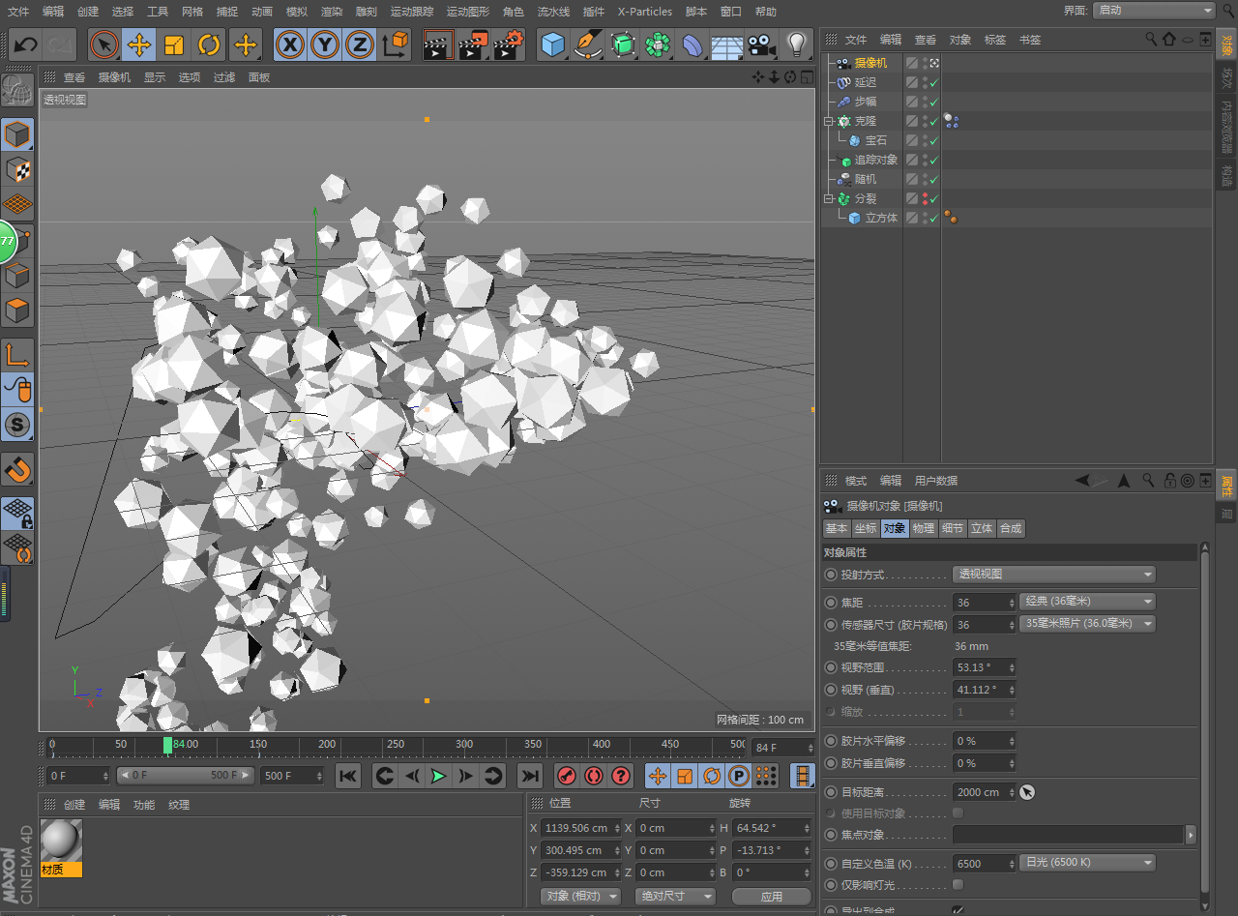
Task: Enable the magnet snap icon
Action: pyautogui.click(x=17, y=470)
